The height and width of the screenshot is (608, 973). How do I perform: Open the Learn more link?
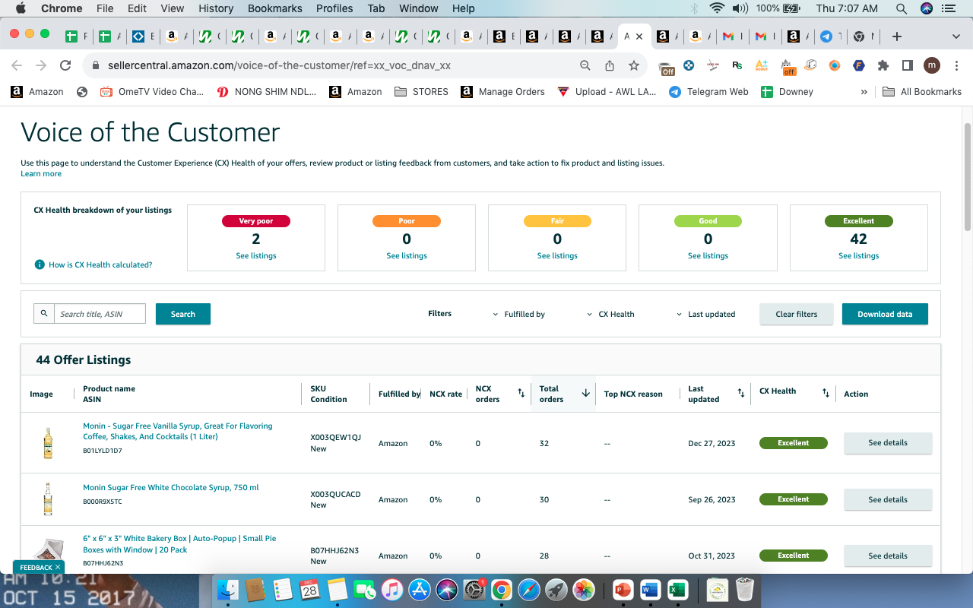click(41, 174)
